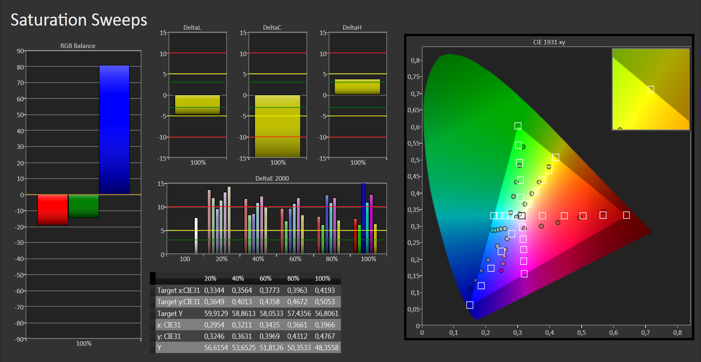The height and width of the screenshot is (362, 701).
Task: Click the measured y value 0,4312
Action: click(297, 336)
